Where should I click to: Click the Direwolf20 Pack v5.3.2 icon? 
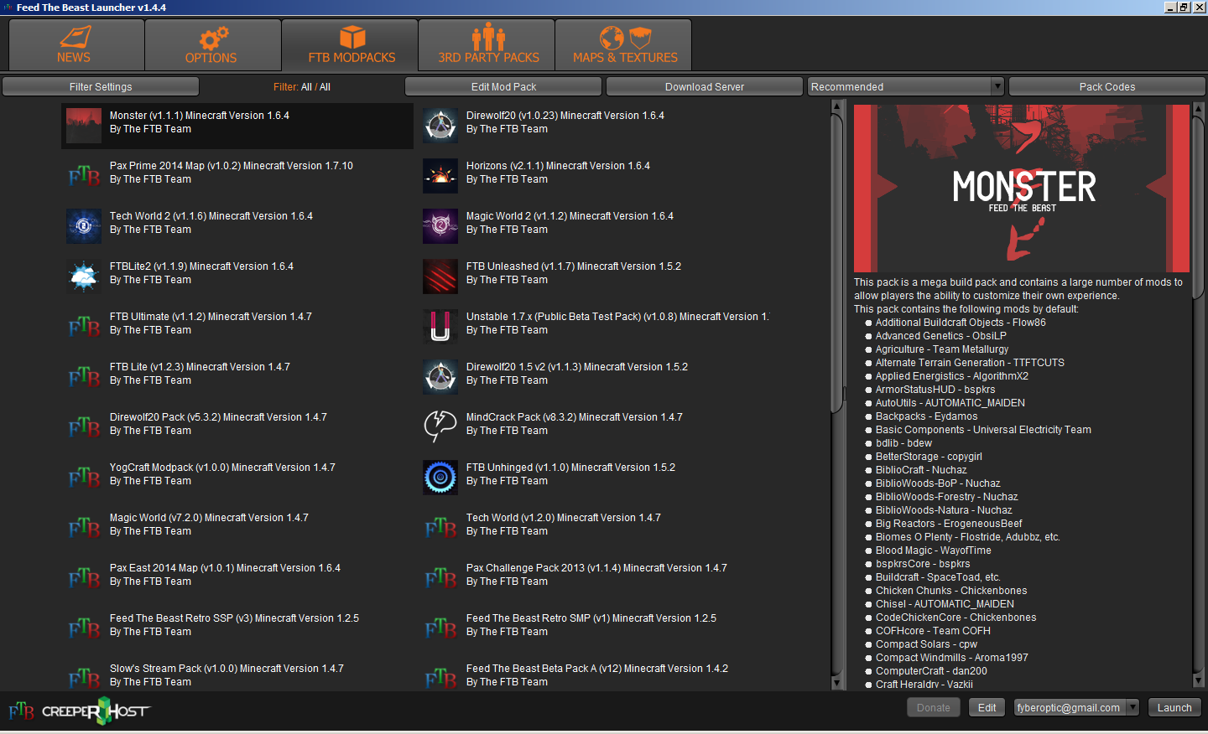(84, 427)
